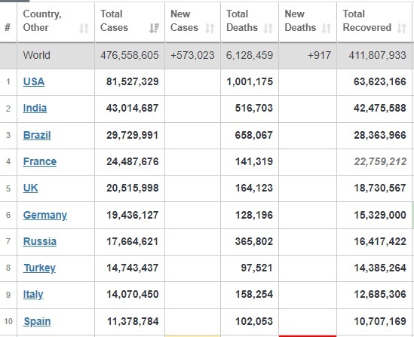Select USA total cases 81,527,329
Viewport: 414px width, 337px height.
pos(133,82)
